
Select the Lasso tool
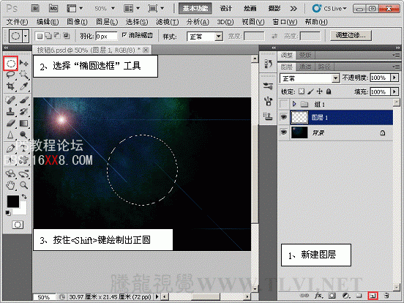pos(10,75)
